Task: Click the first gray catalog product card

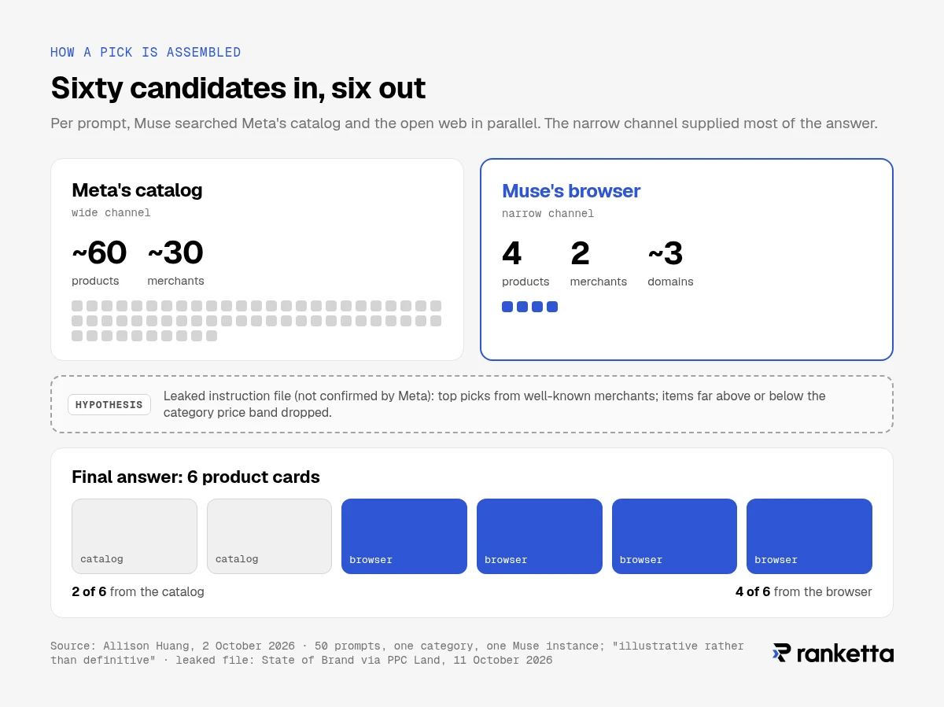Action: [135, 536]
